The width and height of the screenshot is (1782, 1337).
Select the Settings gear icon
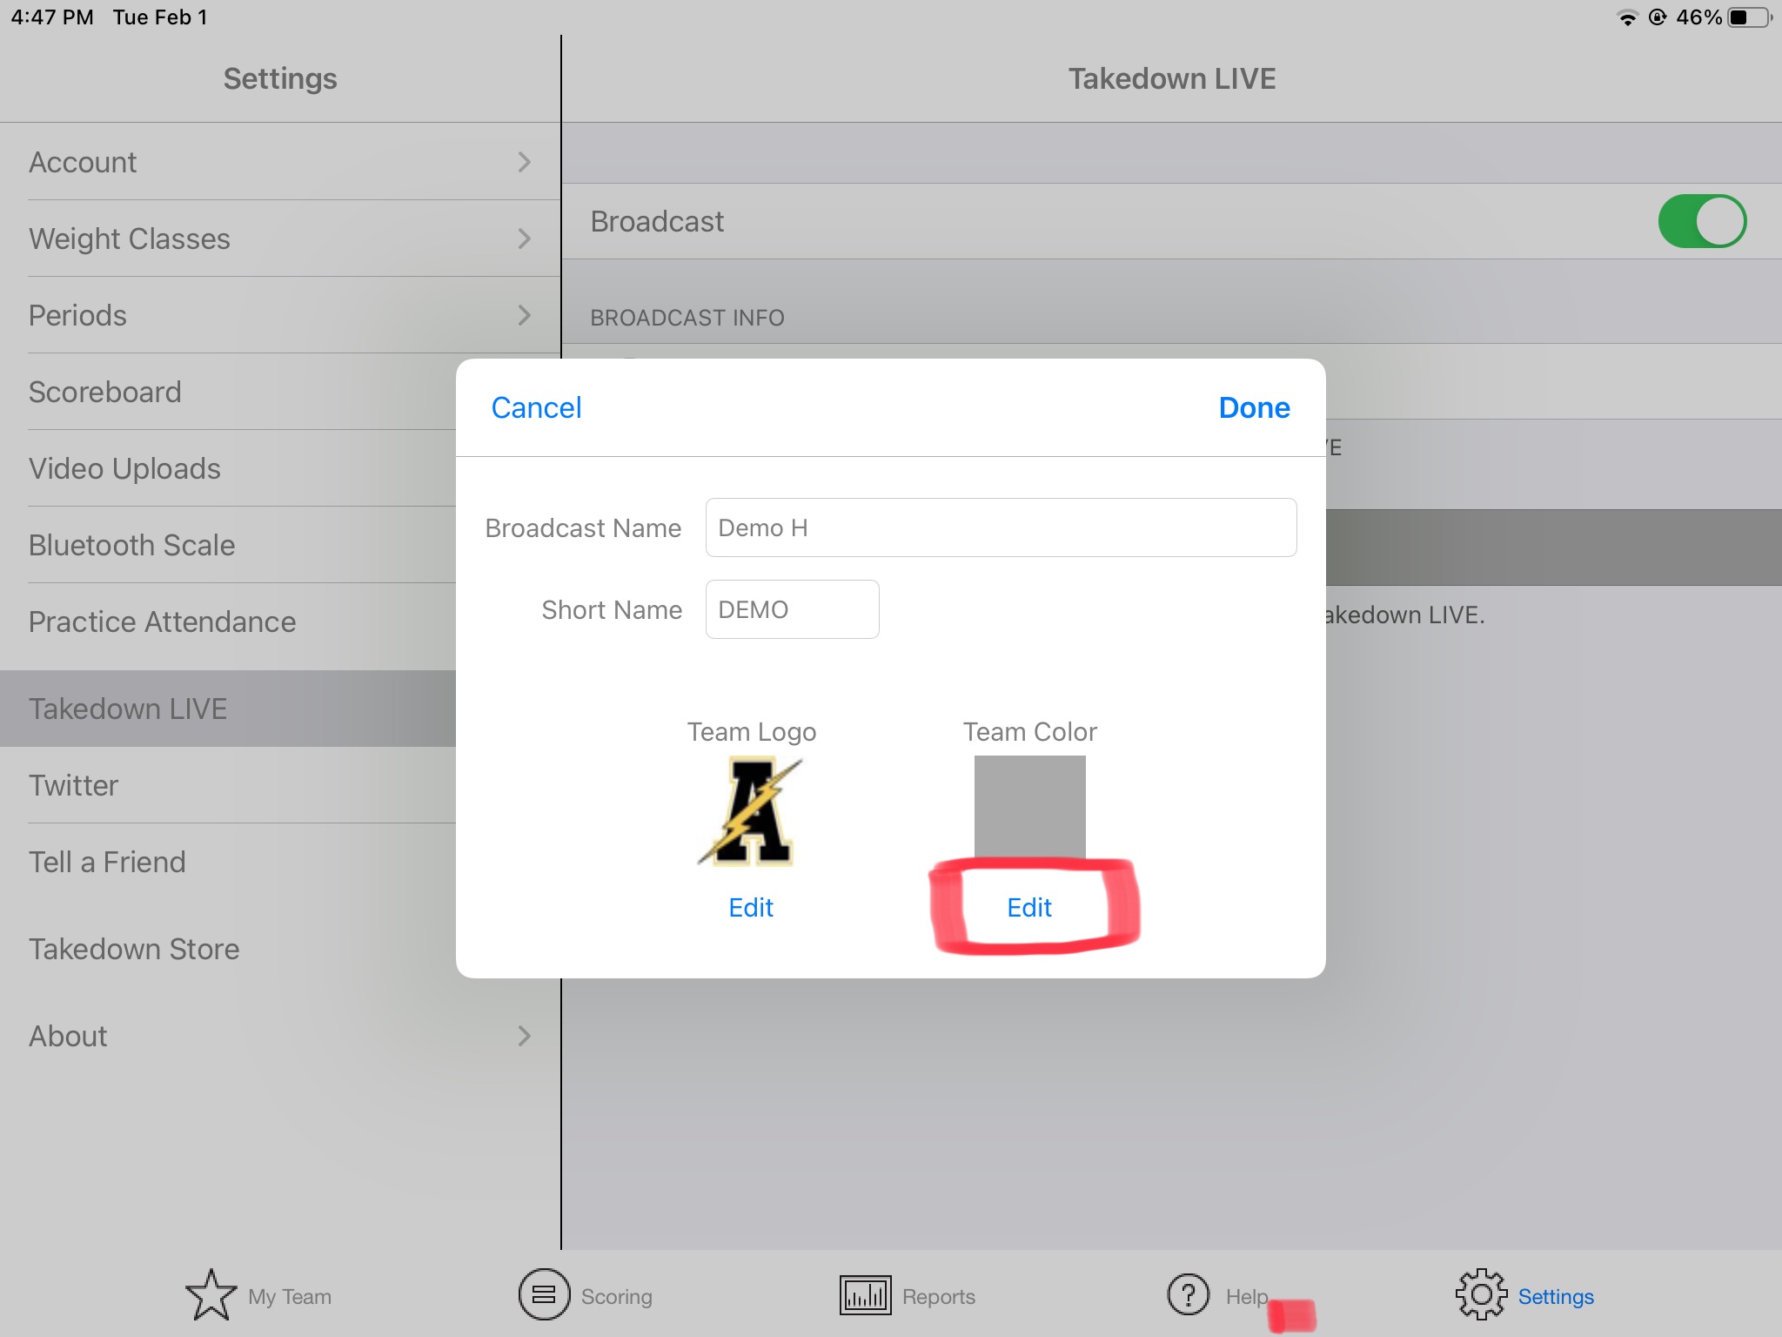pos(1481,1295)
